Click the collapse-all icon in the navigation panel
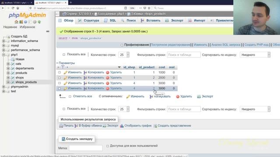 coord(48,31)
